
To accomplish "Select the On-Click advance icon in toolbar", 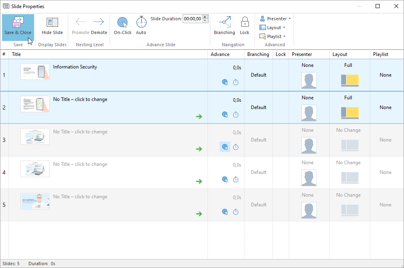I will click(123, 22).
